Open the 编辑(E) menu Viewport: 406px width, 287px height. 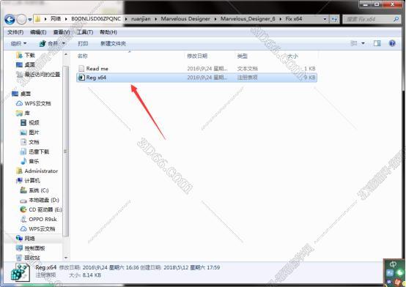pos(38,32)
